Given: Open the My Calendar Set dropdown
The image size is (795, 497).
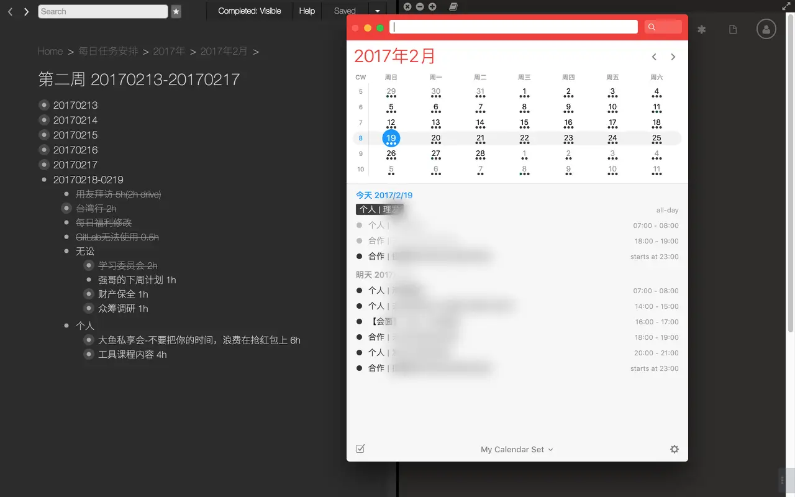Looking at the screenshot, I should coord(517,449).
